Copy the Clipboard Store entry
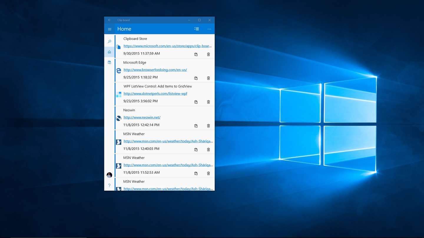424x238 pixels. [196, 54]
